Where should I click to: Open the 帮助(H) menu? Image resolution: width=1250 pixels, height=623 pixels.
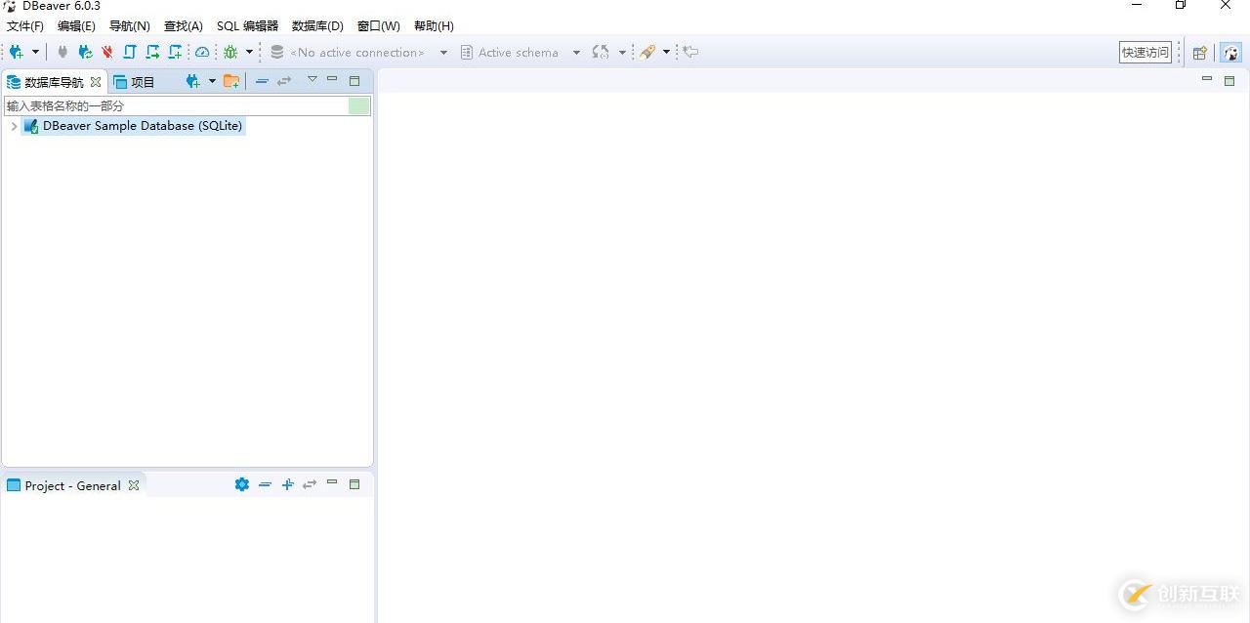coord(434,26)
